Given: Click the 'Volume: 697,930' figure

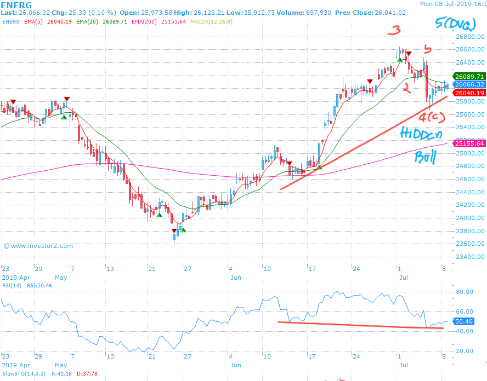Looking at the screenshot, I should pos(304,13).
